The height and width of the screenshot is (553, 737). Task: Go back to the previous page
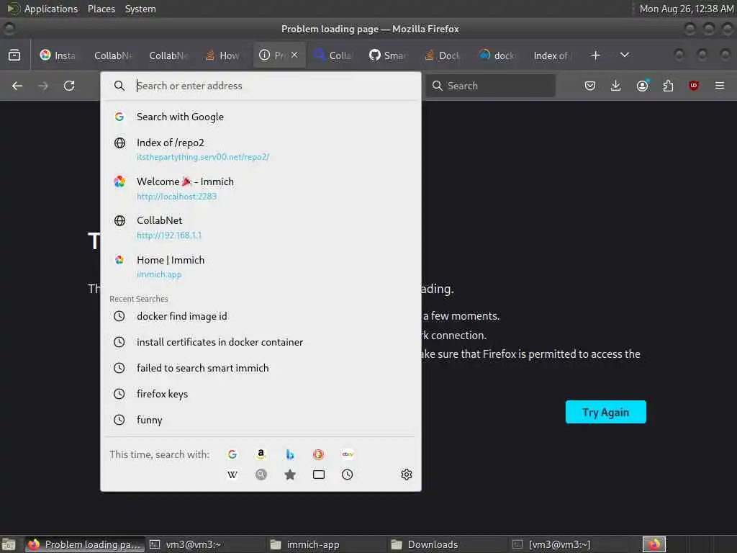[17, 86]
